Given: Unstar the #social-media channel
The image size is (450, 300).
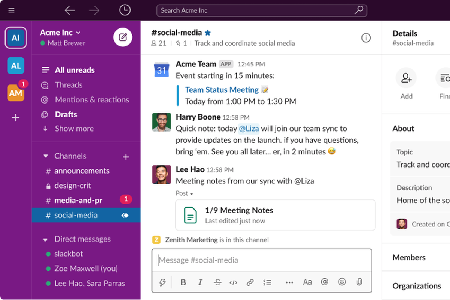Looking at the screenshot, I should [208, 33].
